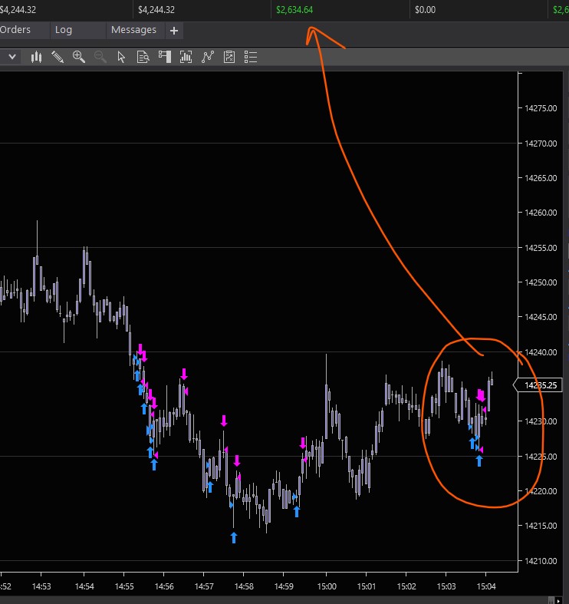Click the green $2,634.64 value cell
The width and height of the screenshot is (569, 604).
(294, 10)
